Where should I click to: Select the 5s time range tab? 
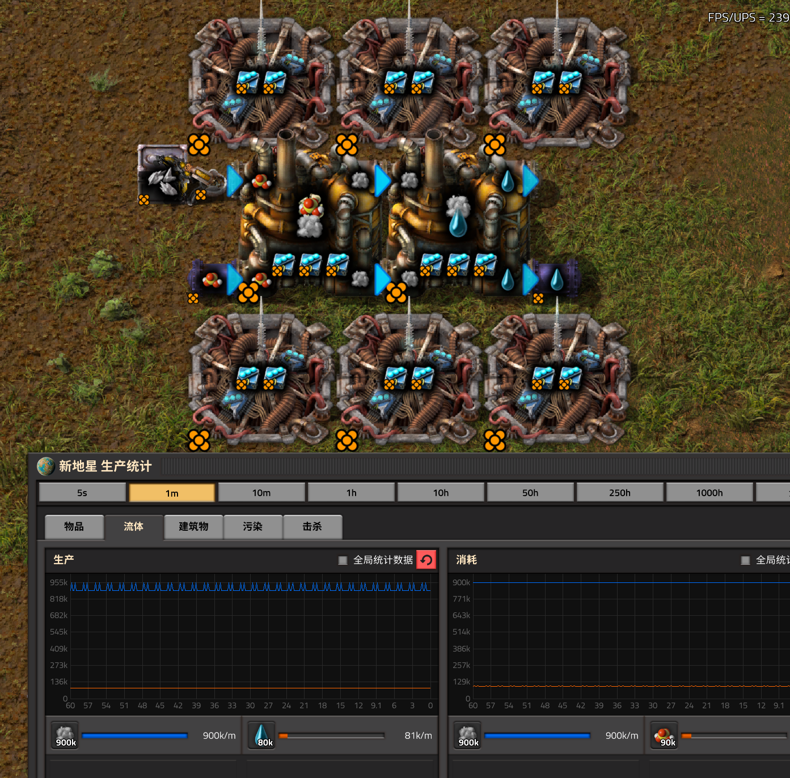pos(82,492)
